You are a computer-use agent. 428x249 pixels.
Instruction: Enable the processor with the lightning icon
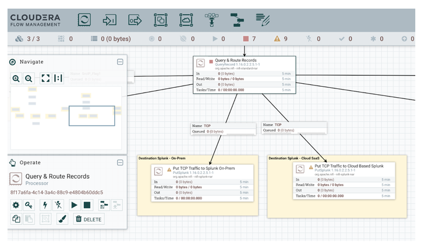tap(45, 205)
